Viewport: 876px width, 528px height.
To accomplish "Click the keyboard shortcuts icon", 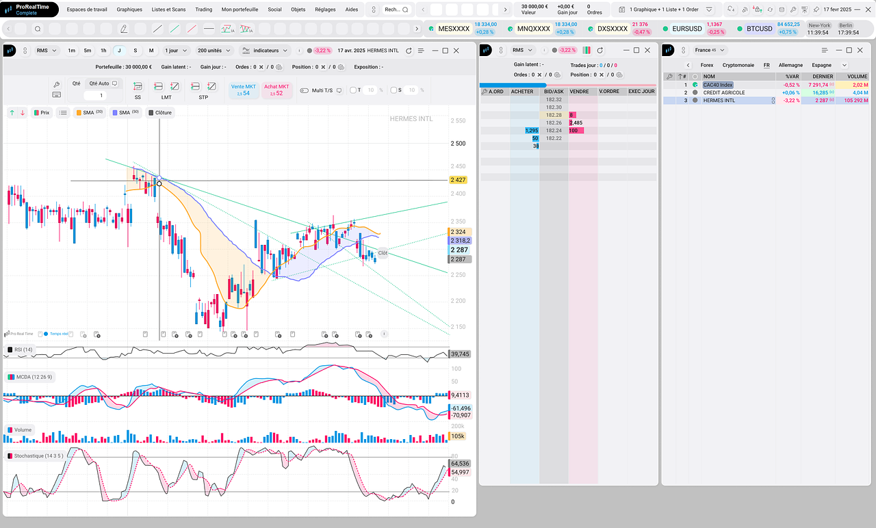I will (57, 96).
